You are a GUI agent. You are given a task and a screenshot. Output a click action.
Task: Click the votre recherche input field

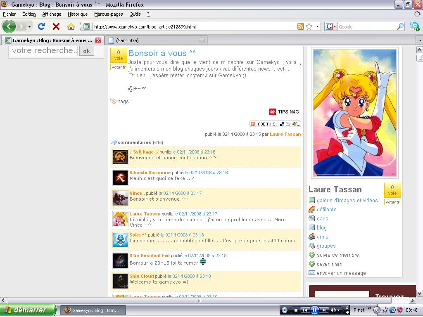point(44,51)
